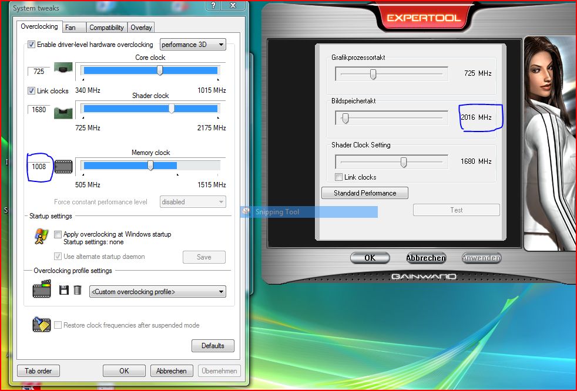Viewport: 577px width, 391px height.
Task: Click the Shader Clock Setting slider thumb
Action: [x=404, y=162]
